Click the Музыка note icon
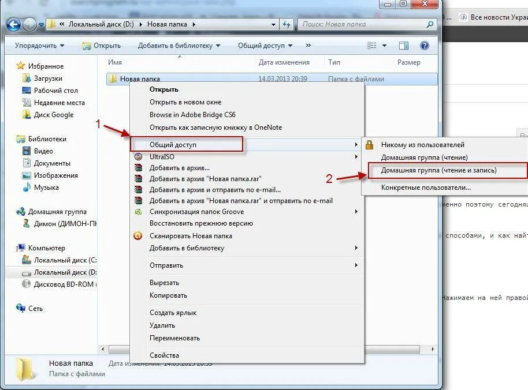Viewport: 528px width, 390px height. (27, 187)
